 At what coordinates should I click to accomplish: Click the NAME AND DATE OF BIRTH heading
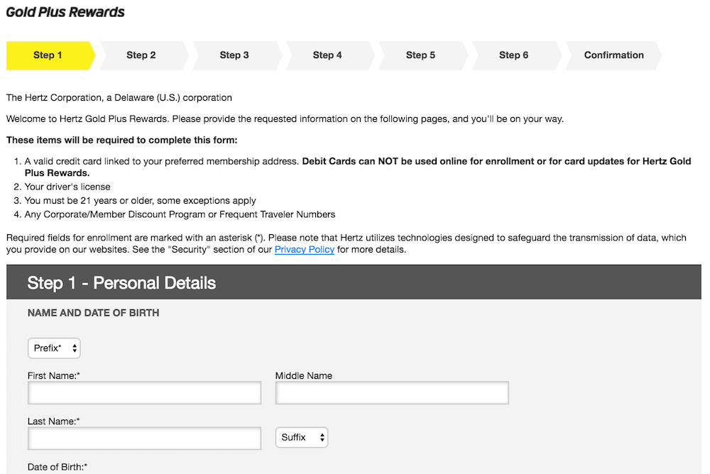click(x=93, y=313)
